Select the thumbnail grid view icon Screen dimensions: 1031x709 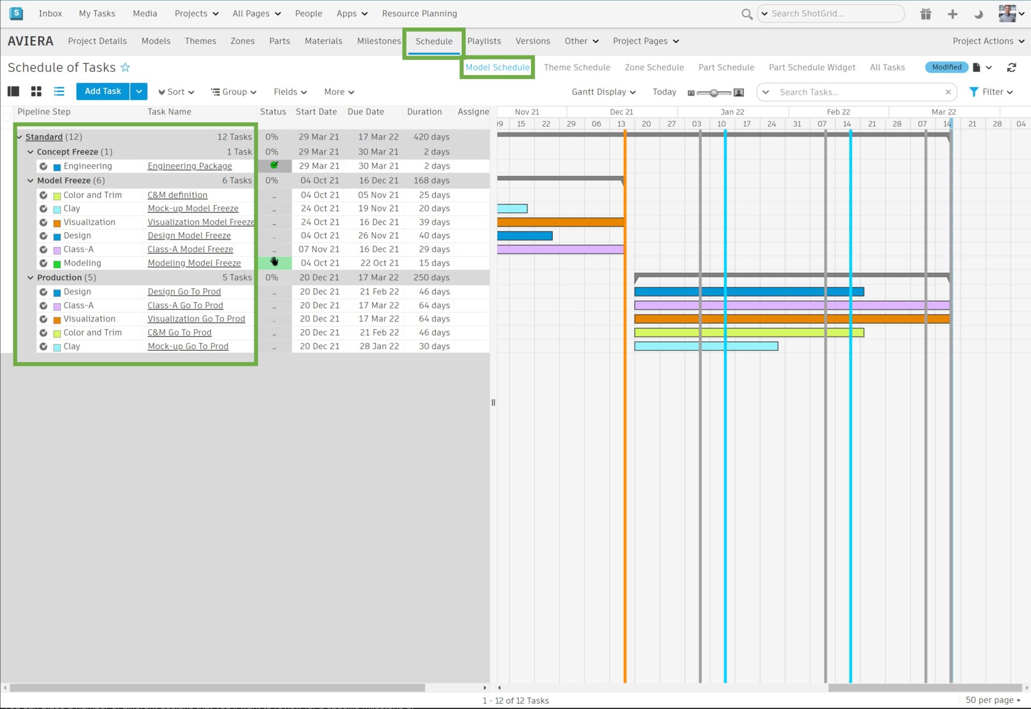pos(36,91)
